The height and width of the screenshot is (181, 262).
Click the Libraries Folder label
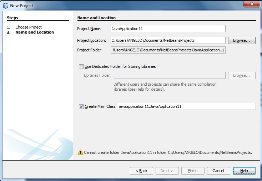tap(97, 75)
